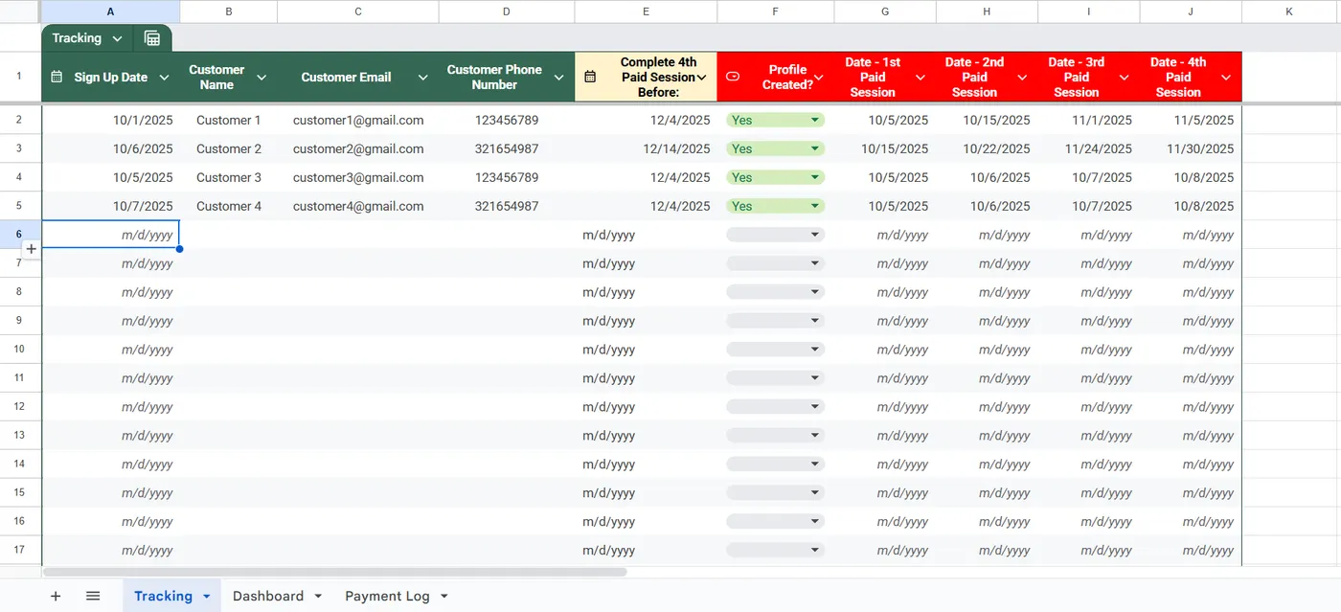1341x612 pixels.
Task: Open Customer Email column dropdown arrow
Action: (x=423, y=78)
